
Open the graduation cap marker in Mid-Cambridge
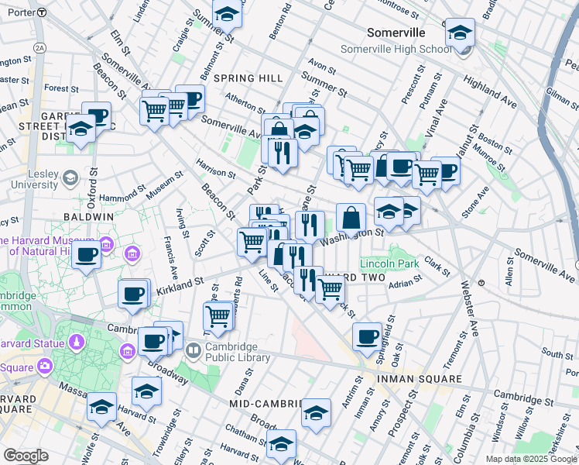tap(316, 414)
